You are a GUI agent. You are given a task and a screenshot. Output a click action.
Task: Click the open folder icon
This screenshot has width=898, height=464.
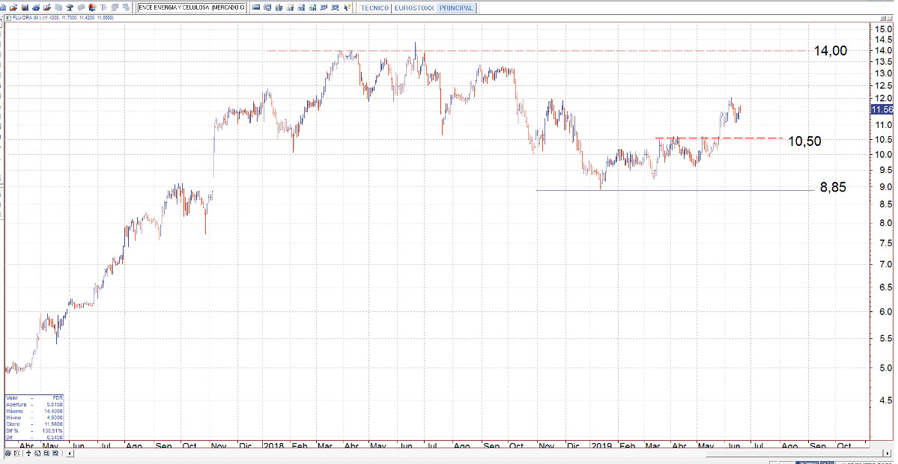(x=13, y=7)
